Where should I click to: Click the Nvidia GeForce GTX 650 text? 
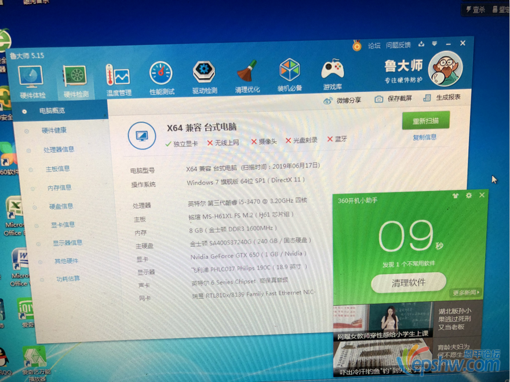tap(249, 255)
